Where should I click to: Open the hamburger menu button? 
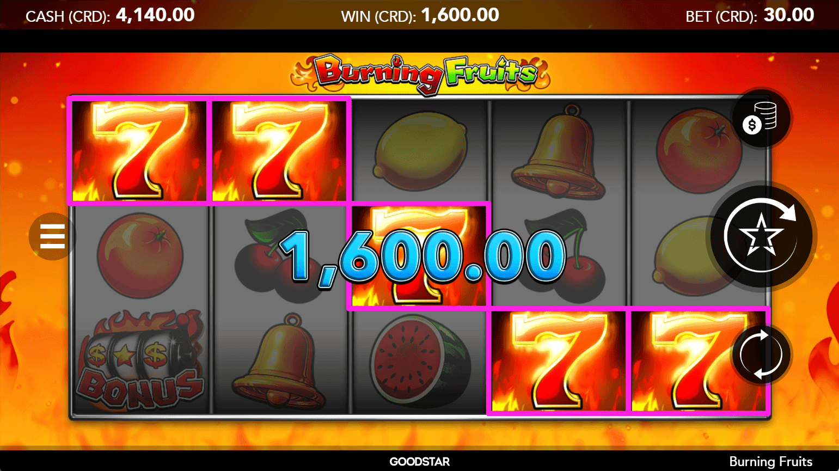tap(52, 236)
